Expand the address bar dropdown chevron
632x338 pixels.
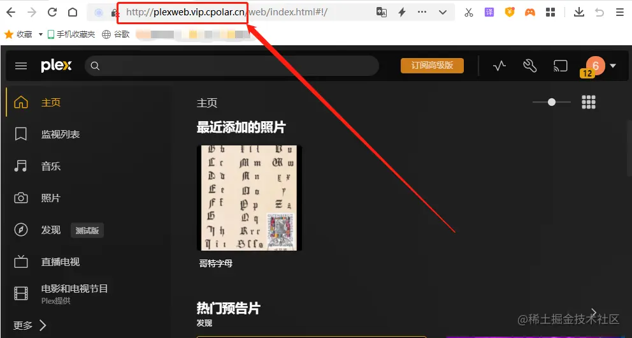(x=443, y=12)
